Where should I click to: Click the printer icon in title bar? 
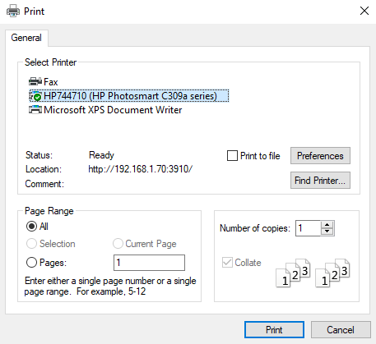click(13, 11)
